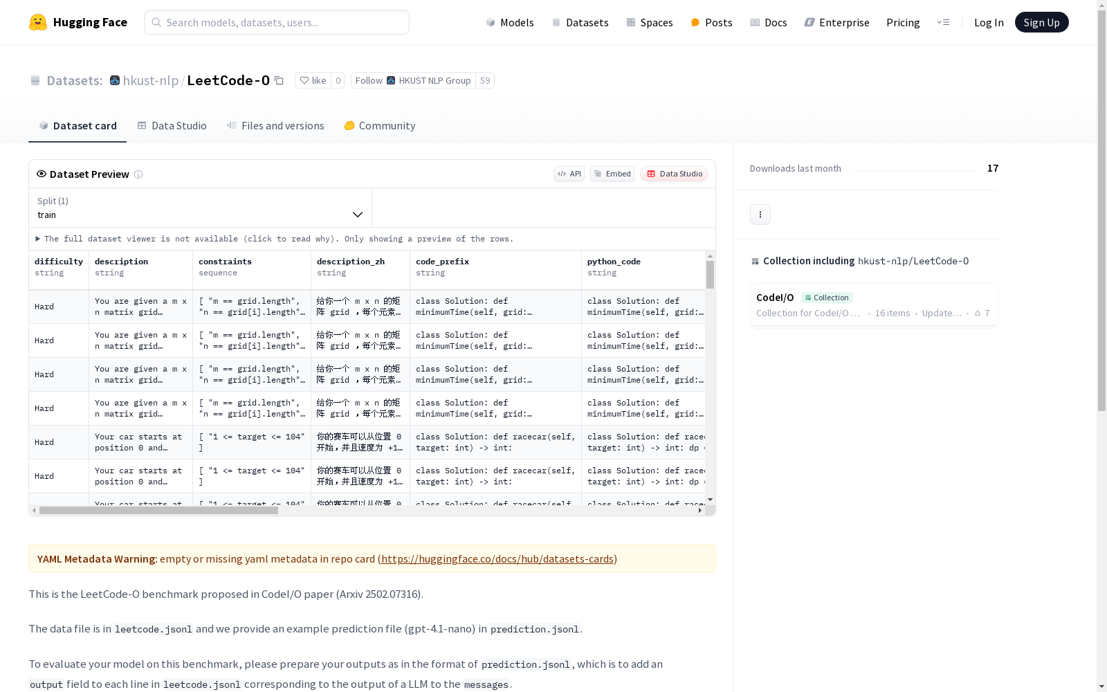Click the table's scroll right arrow
Viewport: 1107px width, 692px height.
coord(700,511)
